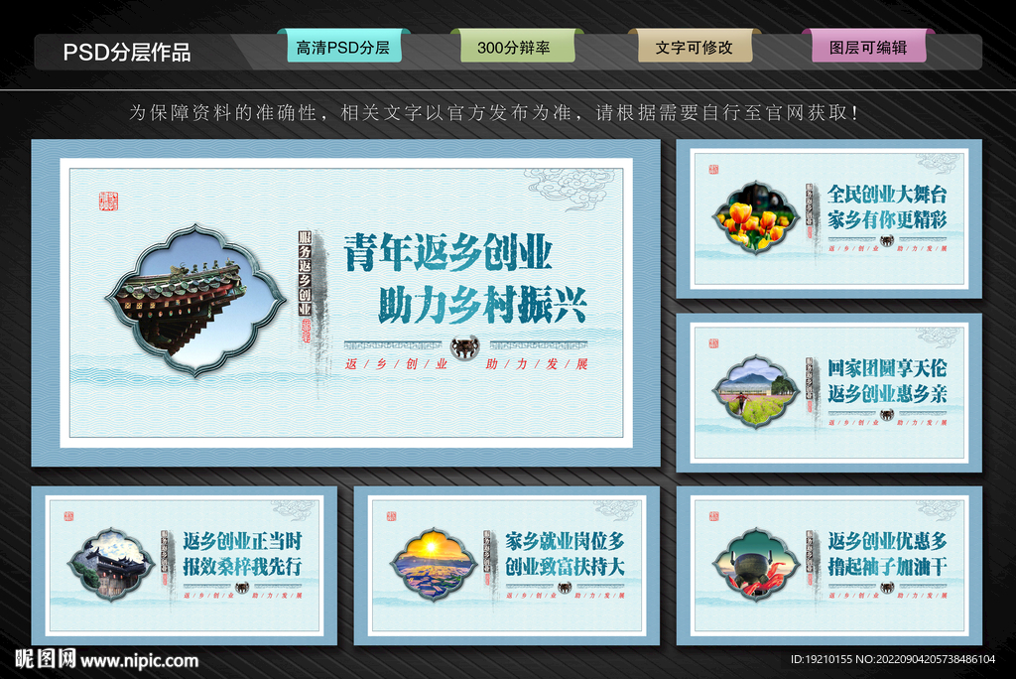This screenshot has height=679, width=1016.
Task: Click the 家乡有你更精彩 slogan line
Action: coord(887,219)
